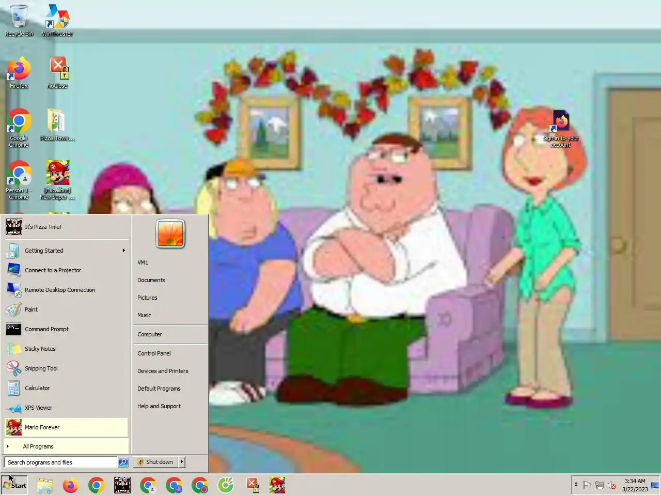The width and height of the screenshot is (661, 496).
Task: Expand the Getting Started submenu arrow
Action: (x=123, y=251)
